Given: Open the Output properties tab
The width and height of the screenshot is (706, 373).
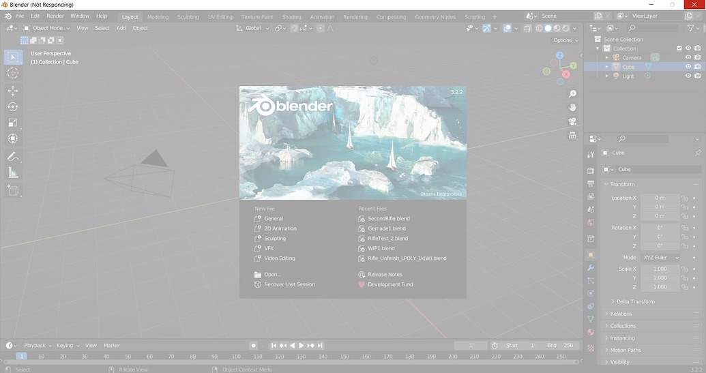Looking at the screenshot, I should [591, 183].
